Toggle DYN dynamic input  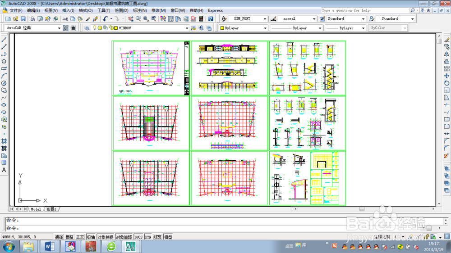(148, 237)
